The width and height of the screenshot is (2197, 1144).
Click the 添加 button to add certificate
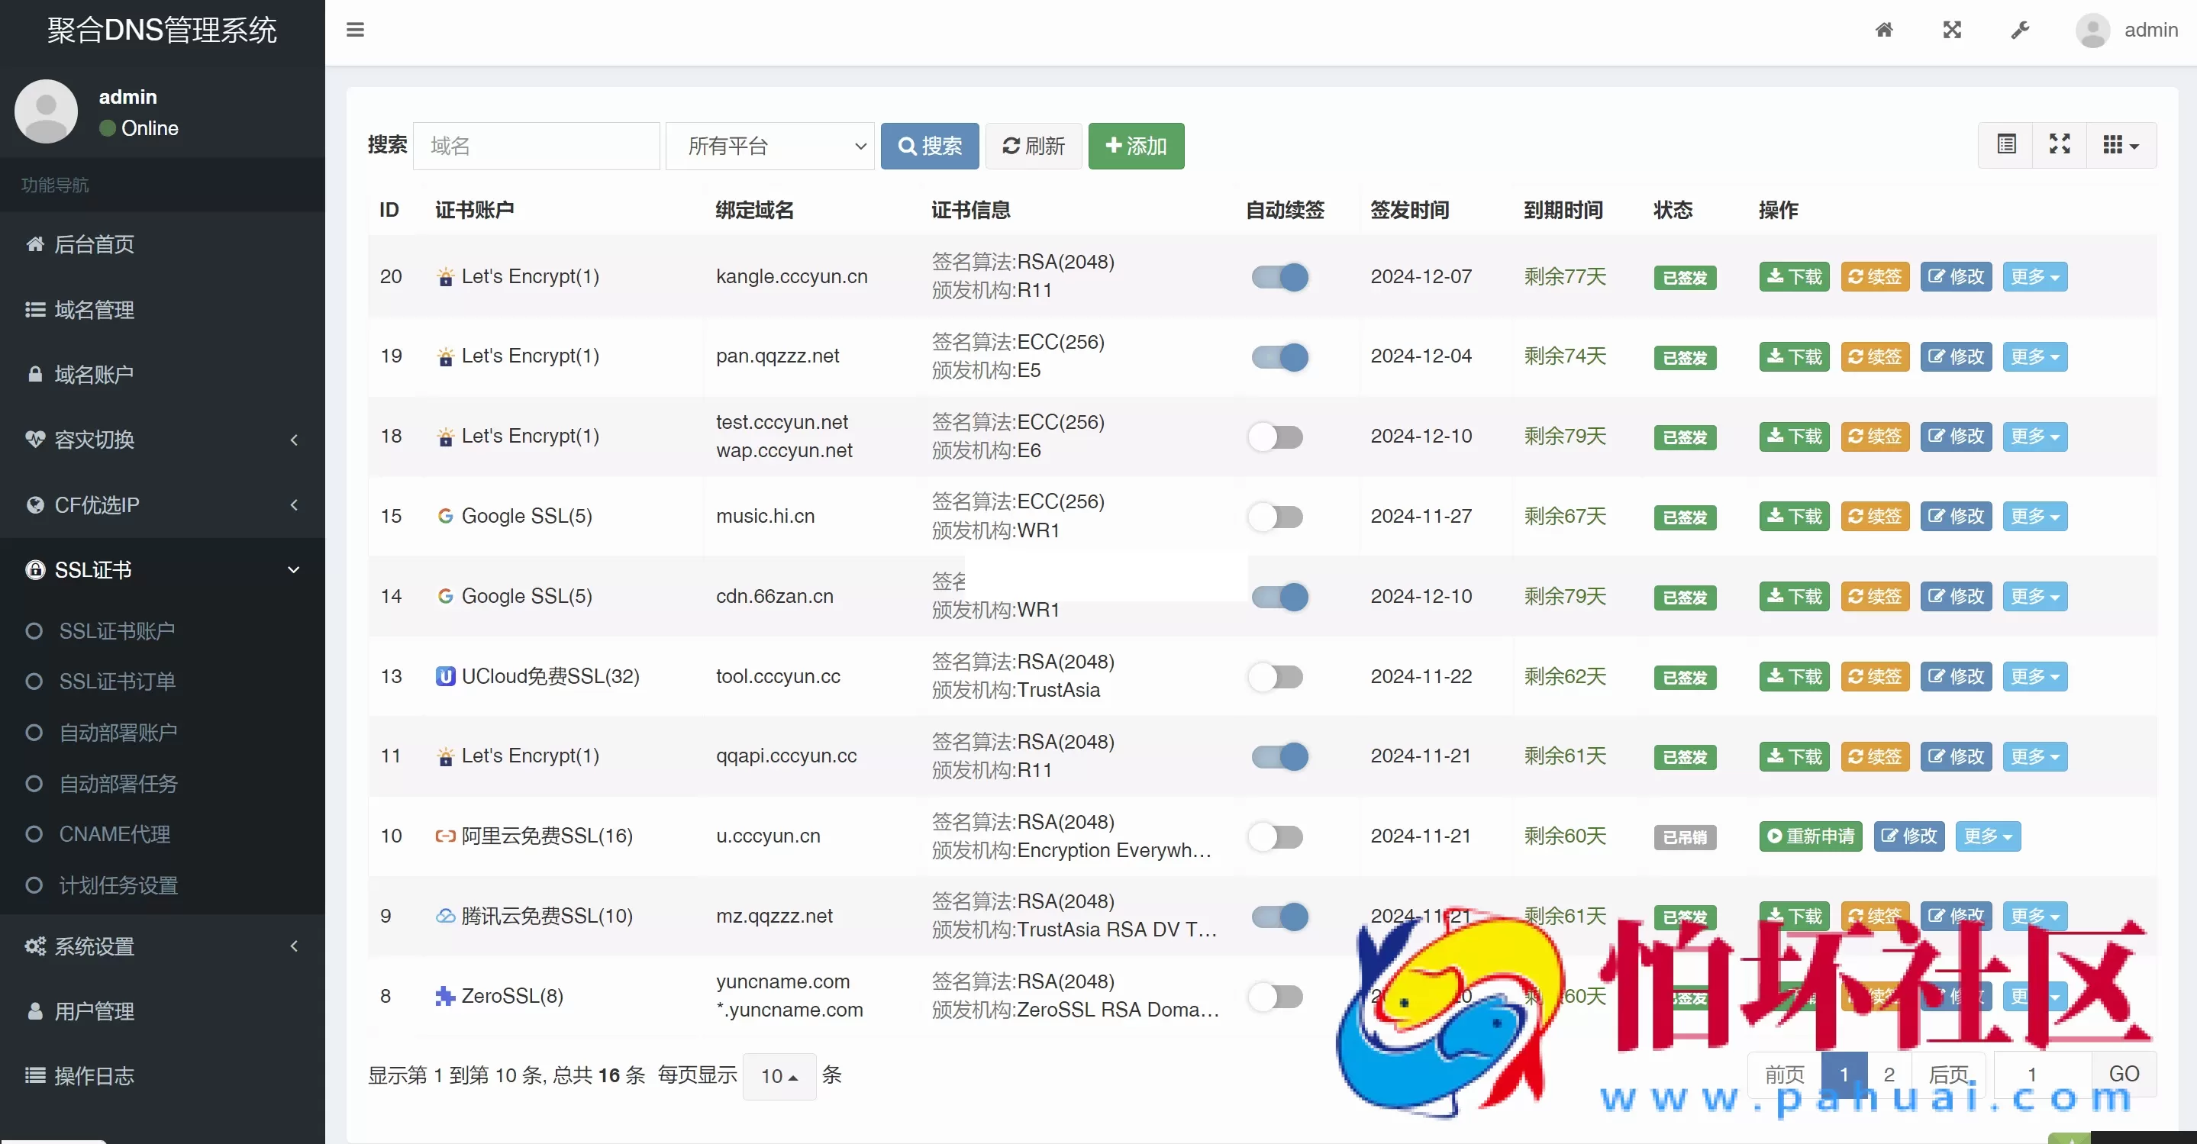[x=1136, y=146]
